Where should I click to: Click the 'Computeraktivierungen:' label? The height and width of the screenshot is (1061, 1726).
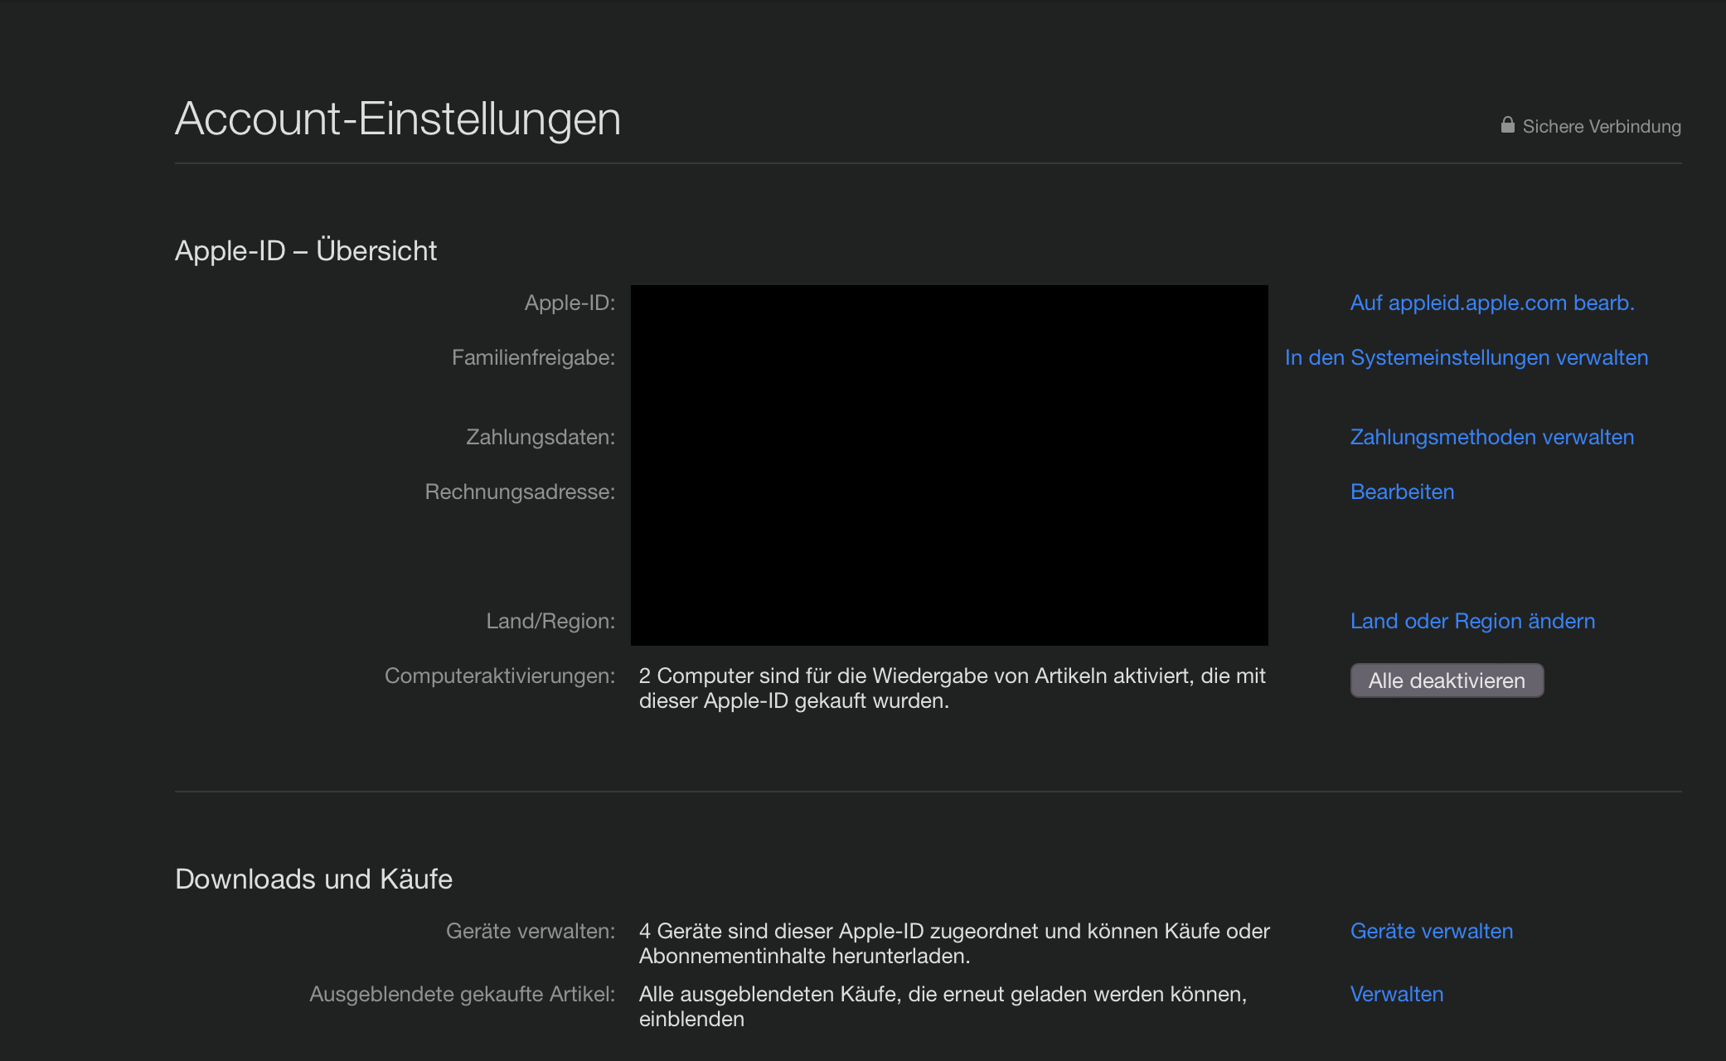click(x=499, y=676)
